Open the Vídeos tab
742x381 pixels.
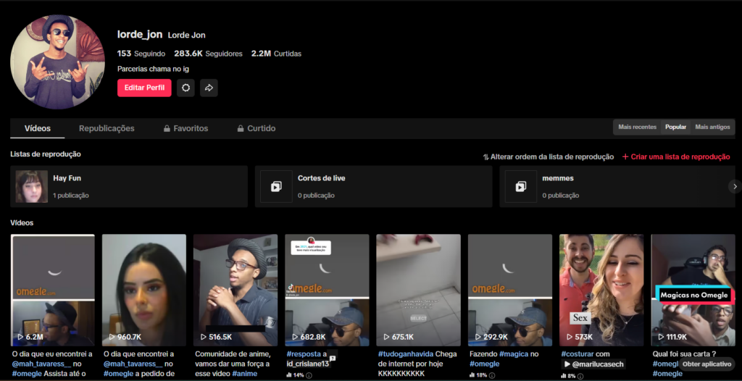point(38,128)
